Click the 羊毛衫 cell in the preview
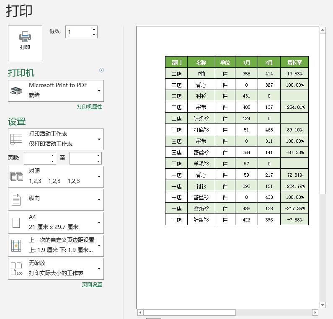This screenshot has height=319, width=333. coord(201,163)
